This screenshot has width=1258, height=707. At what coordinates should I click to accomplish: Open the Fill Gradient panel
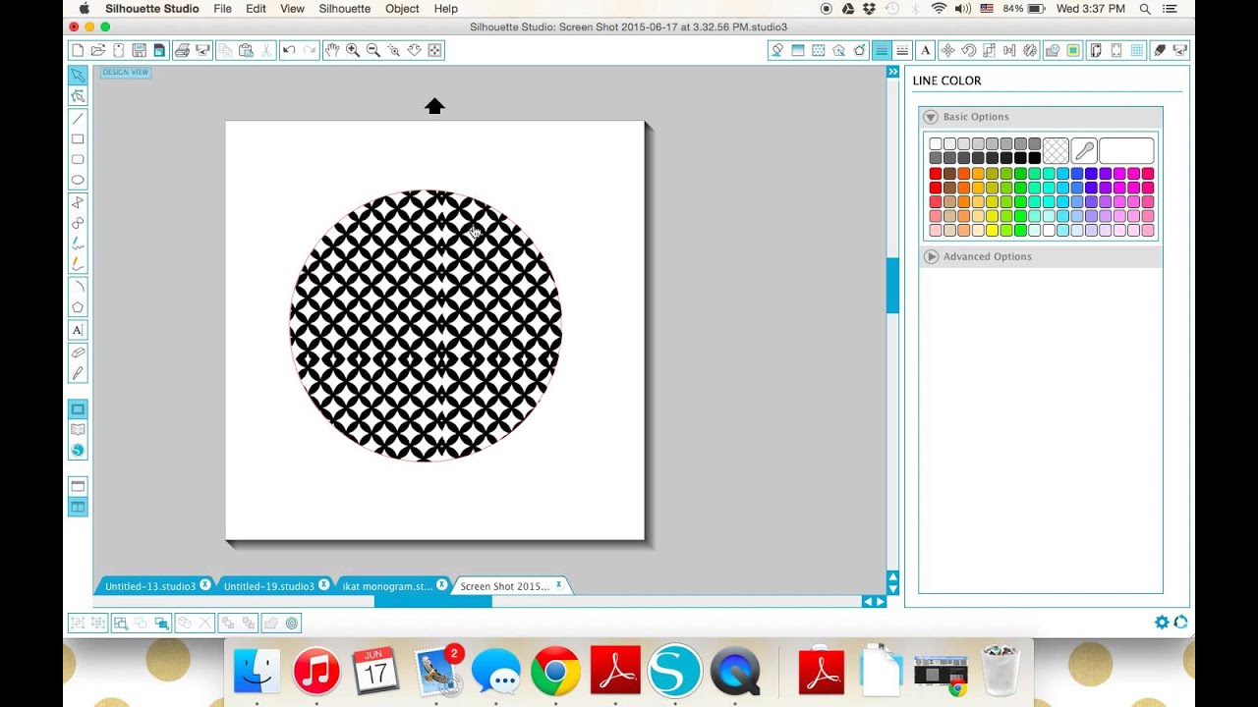click(798, 50)
